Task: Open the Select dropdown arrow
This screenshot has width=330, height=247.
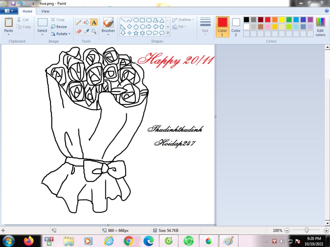Action: [42, 35]
